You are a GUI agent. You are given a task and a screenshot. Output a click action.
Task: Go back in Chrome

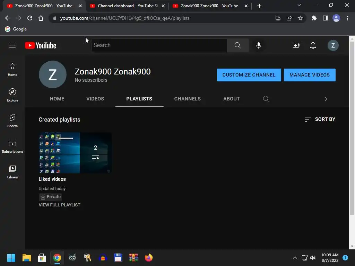(x=8, y=18)
